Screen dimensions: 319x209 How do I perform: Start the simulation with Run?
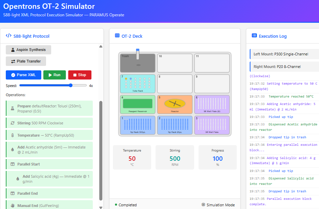(55, 75)
